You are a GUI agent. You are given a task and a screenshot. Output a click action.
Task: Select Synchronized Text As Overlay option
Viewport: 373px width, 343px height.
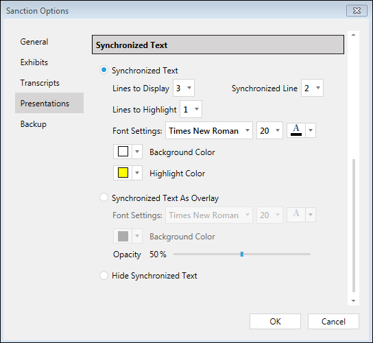pos(104,198)
